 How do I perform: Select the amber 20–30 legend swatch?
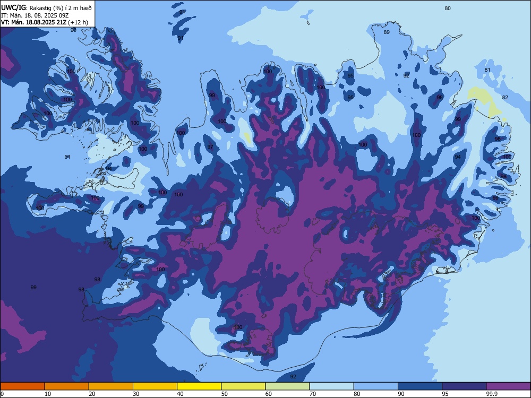click(x=111, y=386)
